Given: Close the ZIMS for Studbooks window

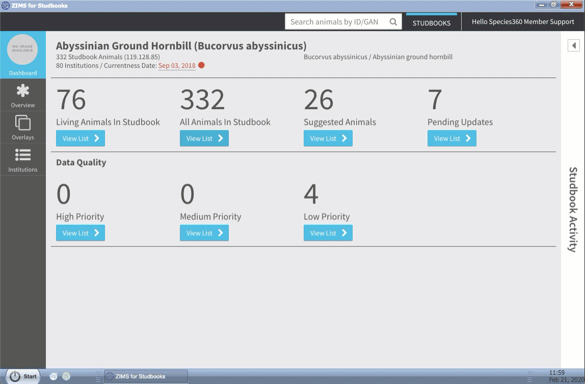Looking at the screenshot, I should pos(571,5).
